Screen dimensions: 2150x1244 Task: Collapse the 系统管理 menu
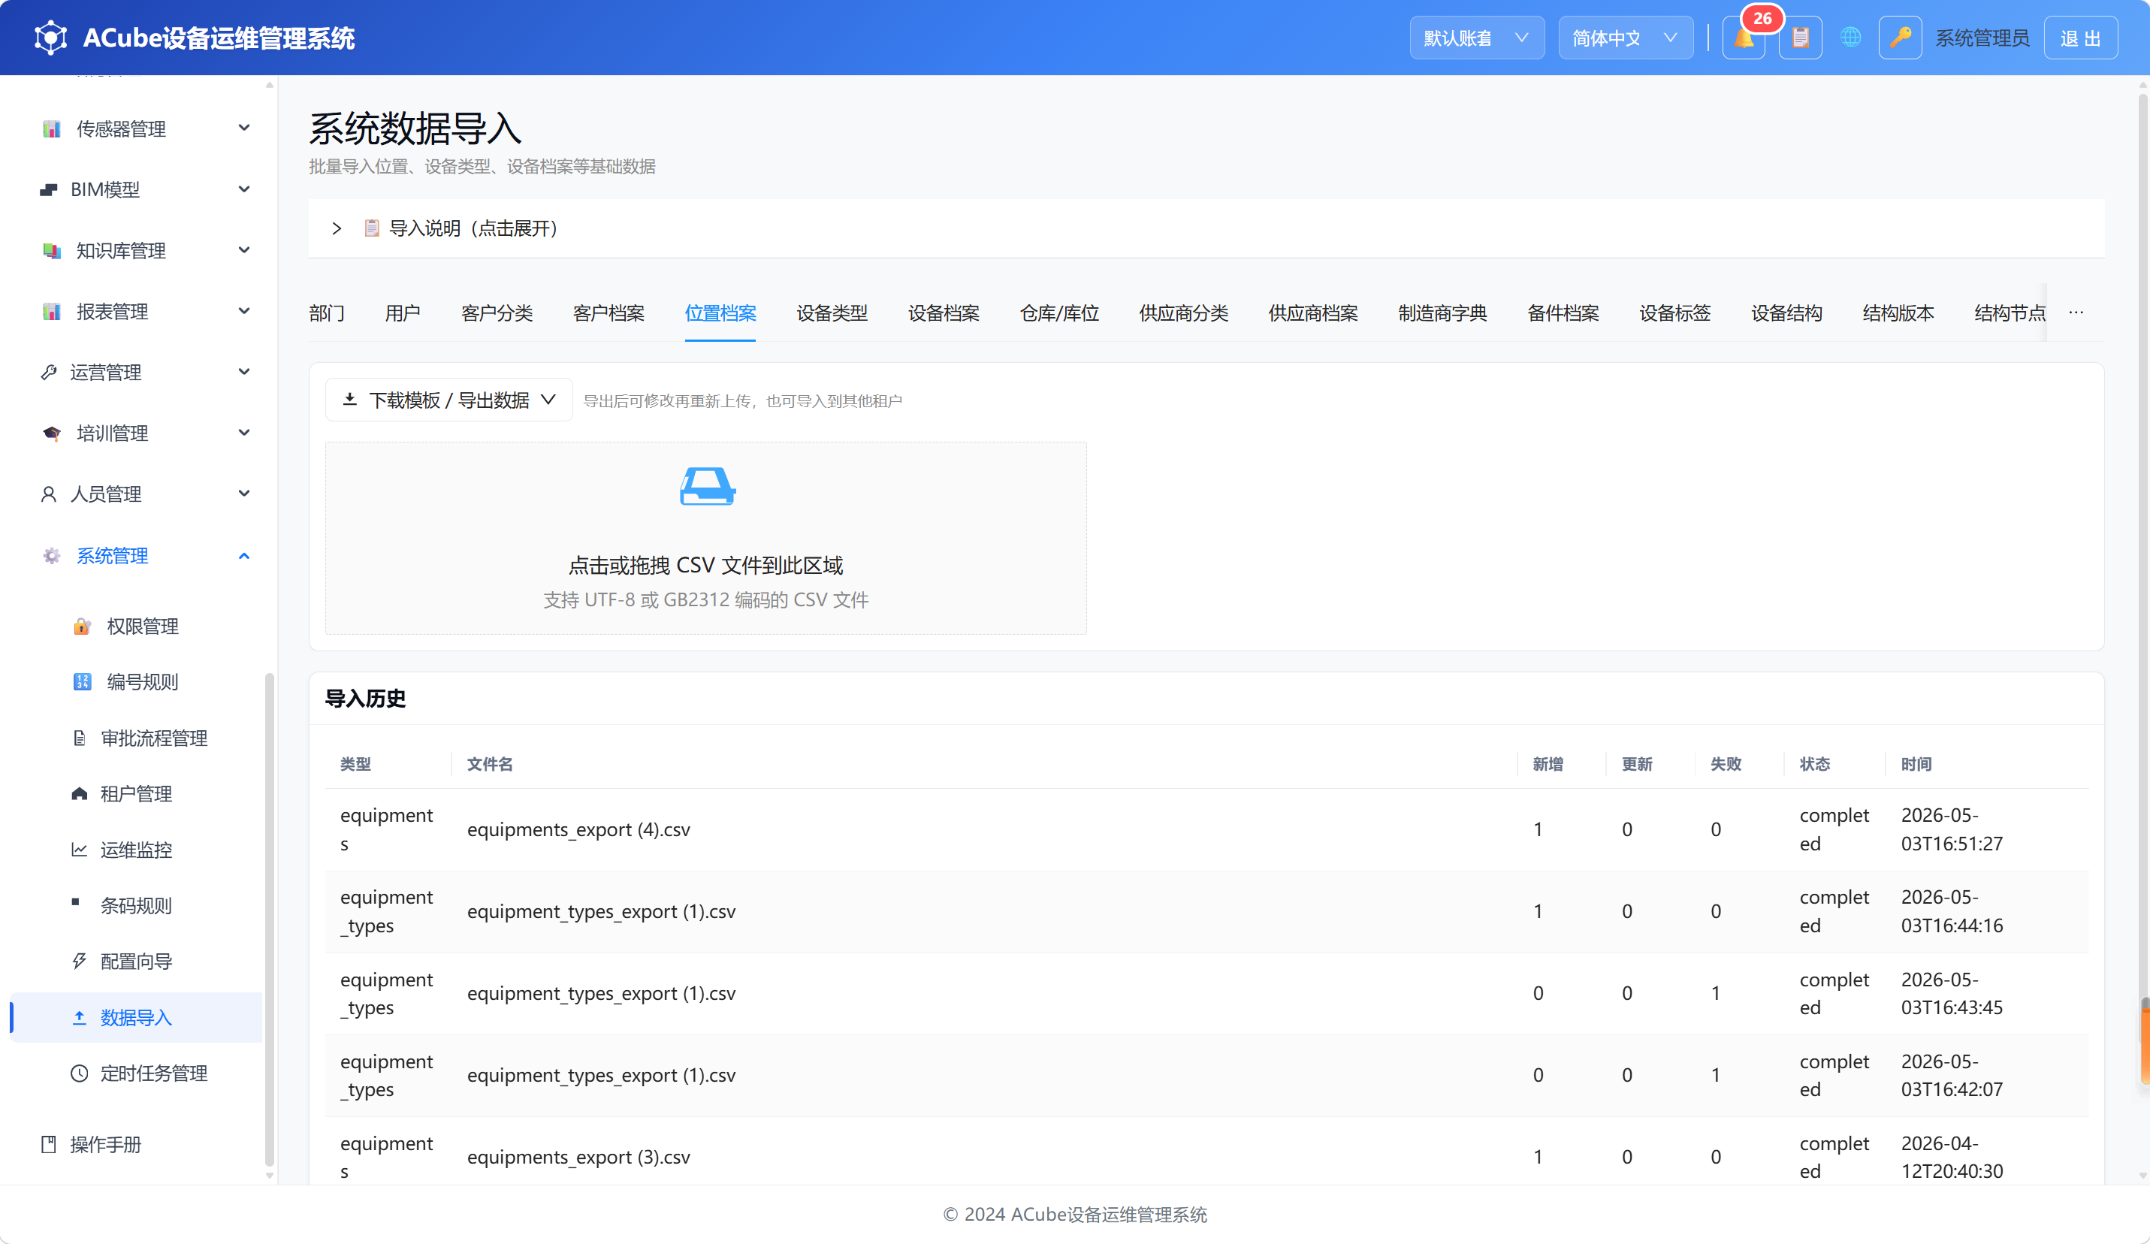point(145,557)
